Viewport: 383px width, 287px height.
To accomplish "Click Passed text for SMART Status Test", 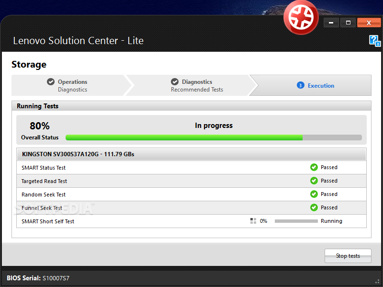I will 329,167.
